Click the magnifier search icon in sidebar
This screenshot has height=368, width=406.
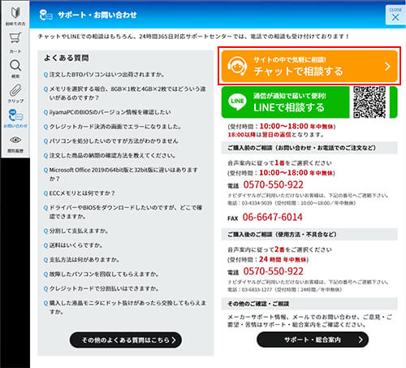[x=15, y=68]
